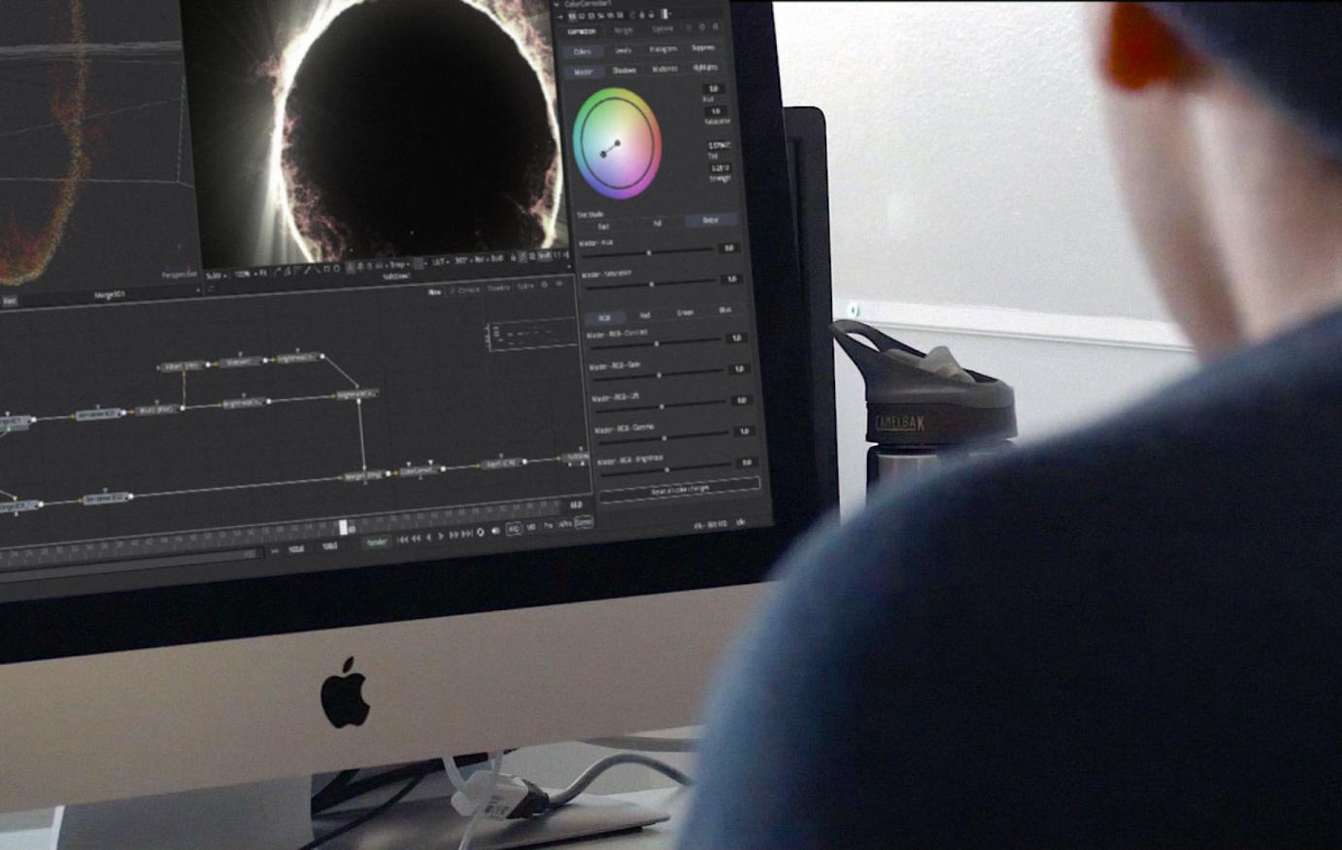Select the Shadows range button
This screenshot has width=1342, height=850.
pyautogui.click(x=624, y=70)
